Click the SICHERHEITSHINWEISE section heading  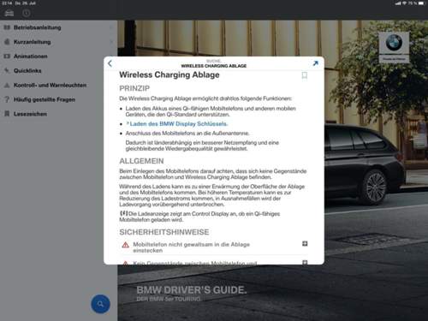tap(164, 232)
